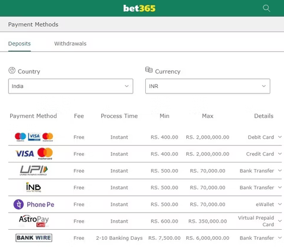
Task: Expand the Virtual Prepaid Card chevron
Action: pyautogui.click(x=280, y=221)
